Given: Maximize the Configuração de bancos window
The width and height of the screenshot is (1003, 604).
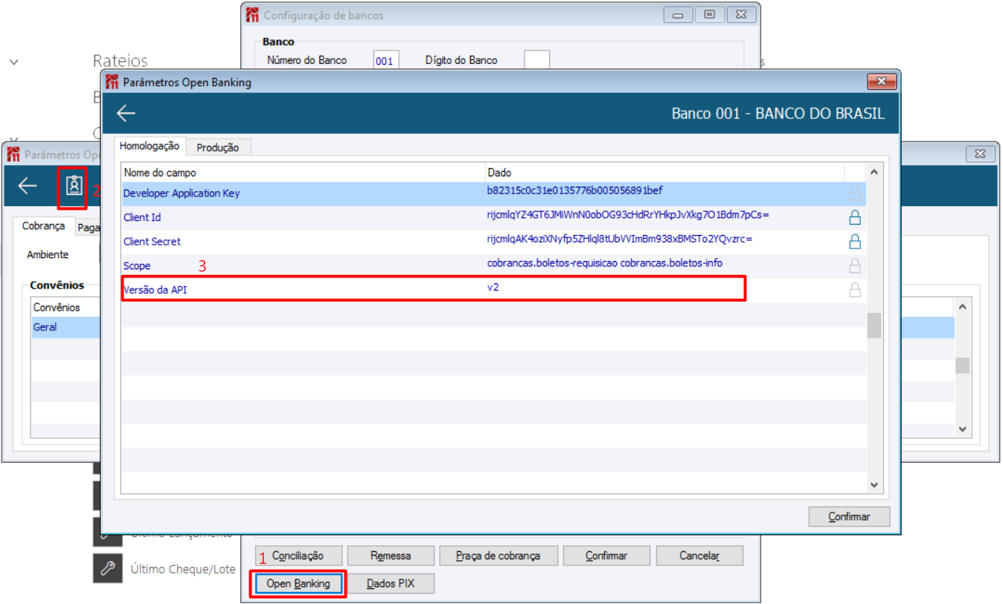Looking at the screenshot, I should [710, 14].
